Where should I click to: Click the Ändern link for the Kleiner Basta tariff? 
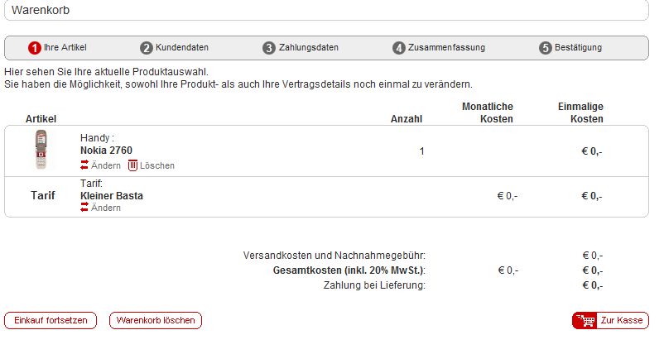[106, 208]
